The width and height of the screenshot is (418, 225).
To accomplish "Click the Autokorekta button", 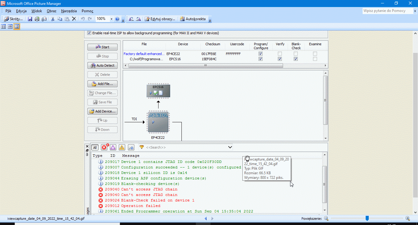I will [x=193, y=19].
